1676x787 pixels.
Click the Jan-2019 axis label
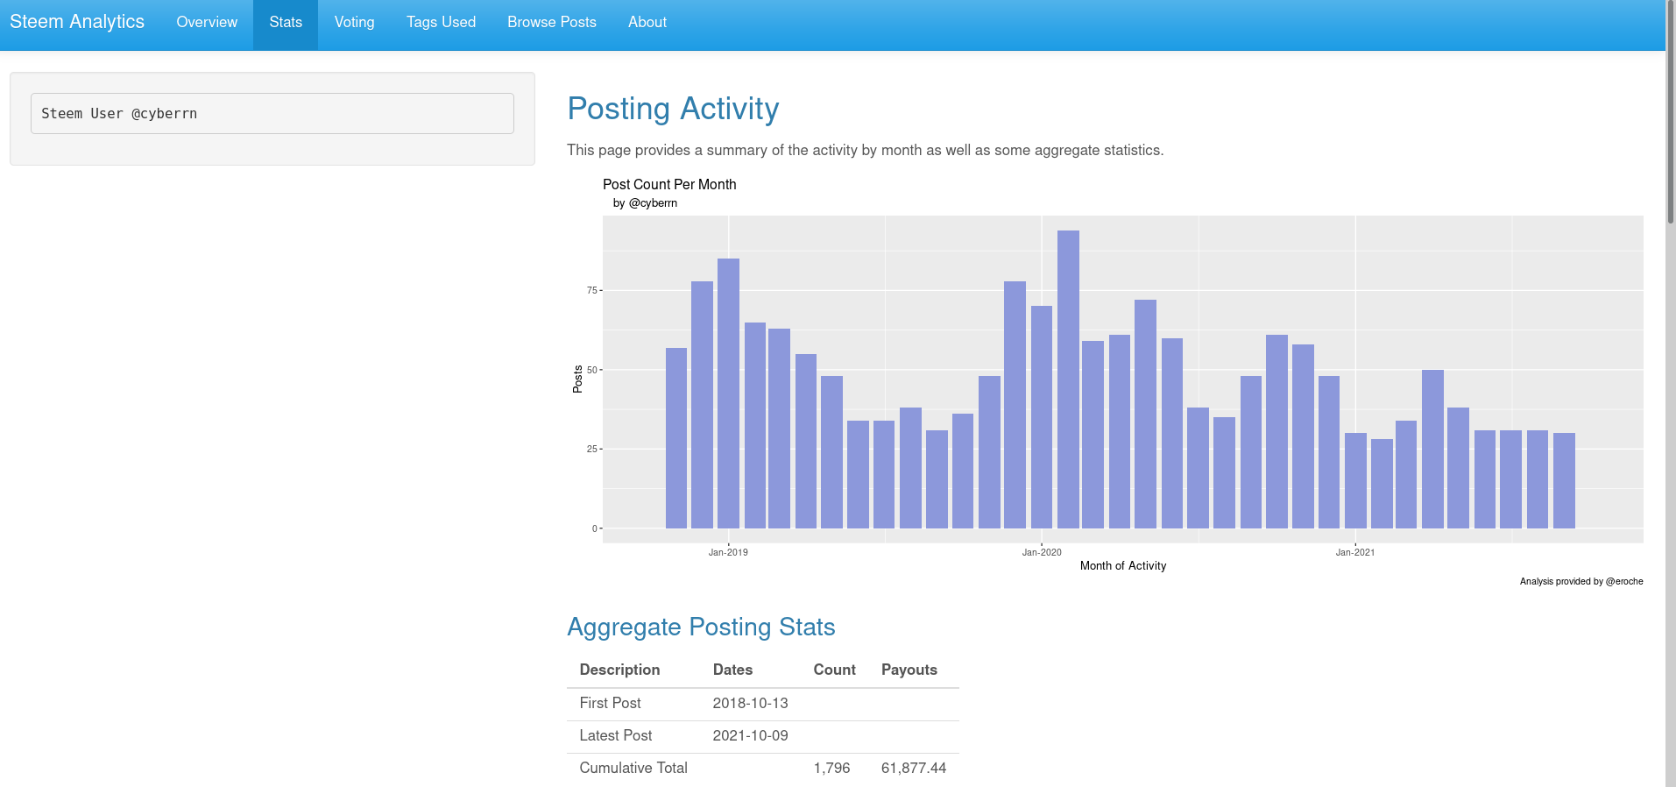point(728,552)
